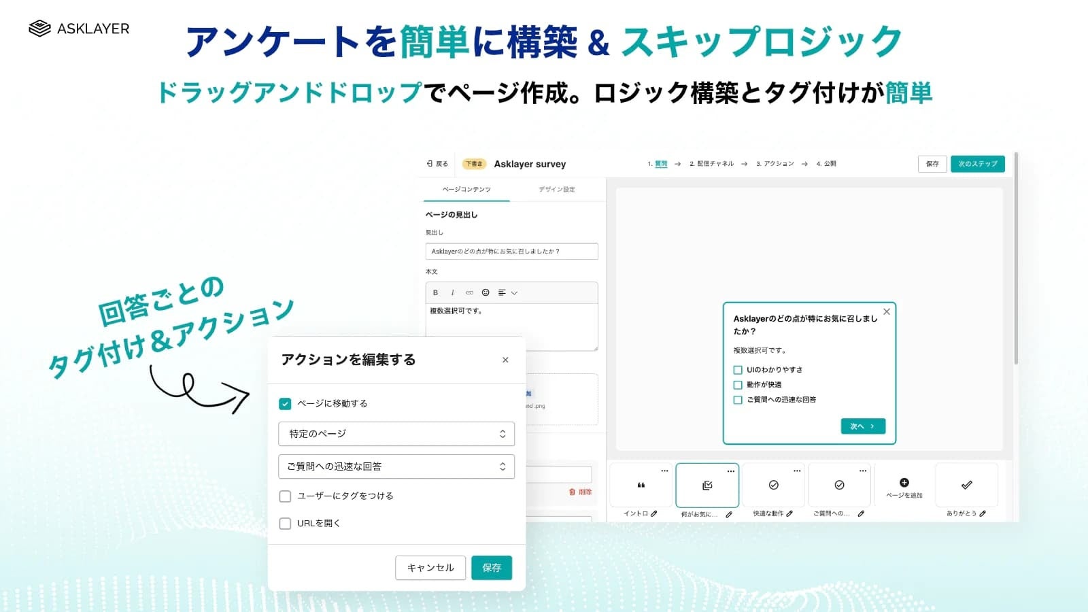
Task: Open more options on 快適な動作 page
Action: coord(797,471)
